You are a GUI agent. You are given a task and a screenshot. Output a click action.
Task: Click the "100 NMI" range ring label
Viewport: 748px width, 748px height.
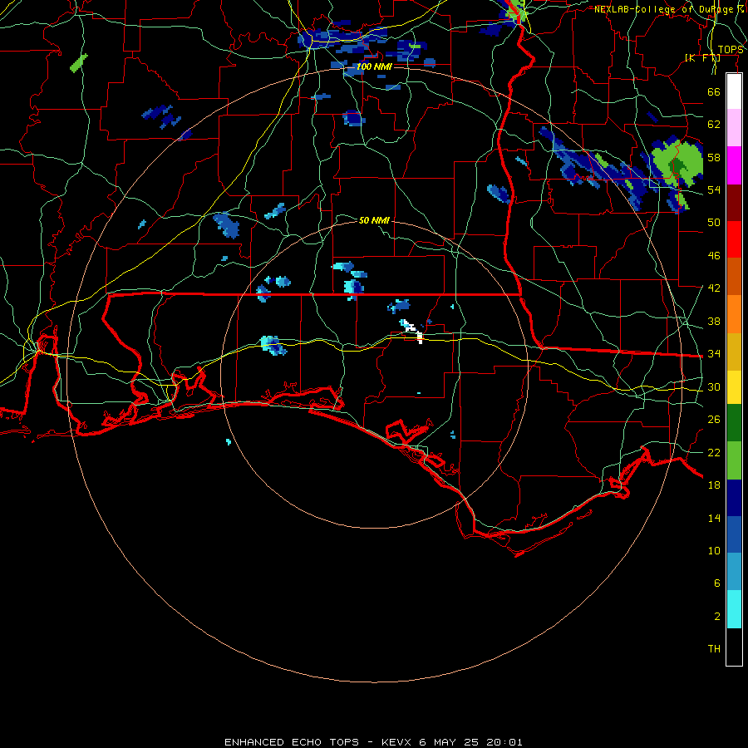(374, 66)
